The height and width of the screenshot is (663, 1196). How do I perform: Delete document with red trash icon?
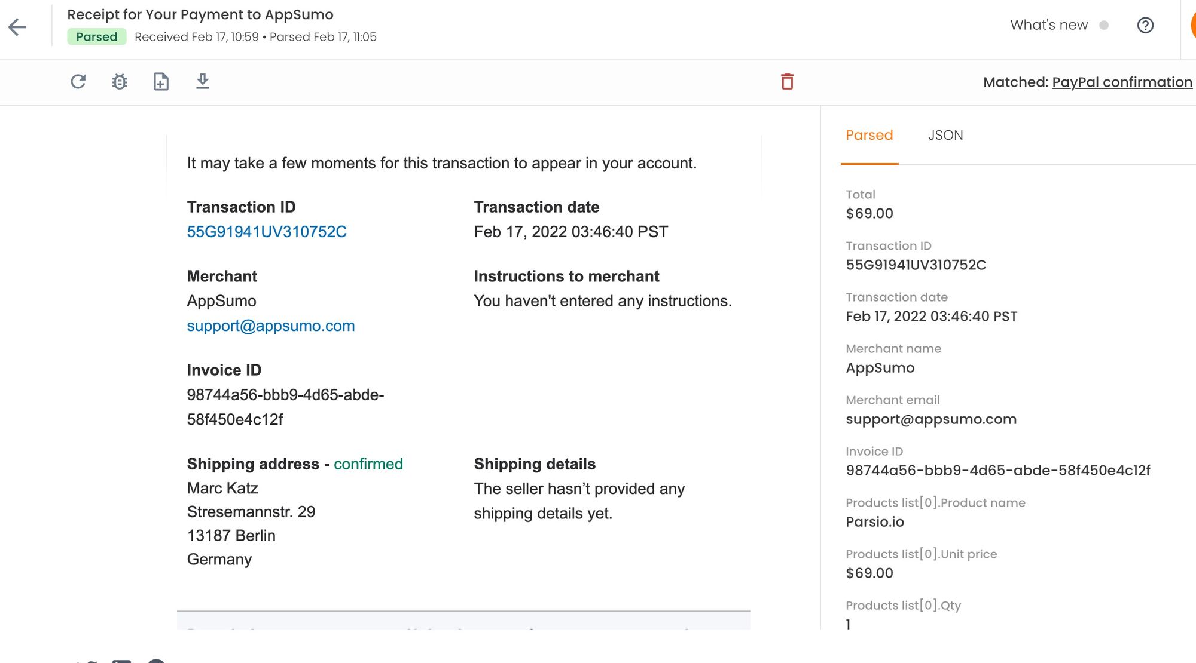[787, 82]
